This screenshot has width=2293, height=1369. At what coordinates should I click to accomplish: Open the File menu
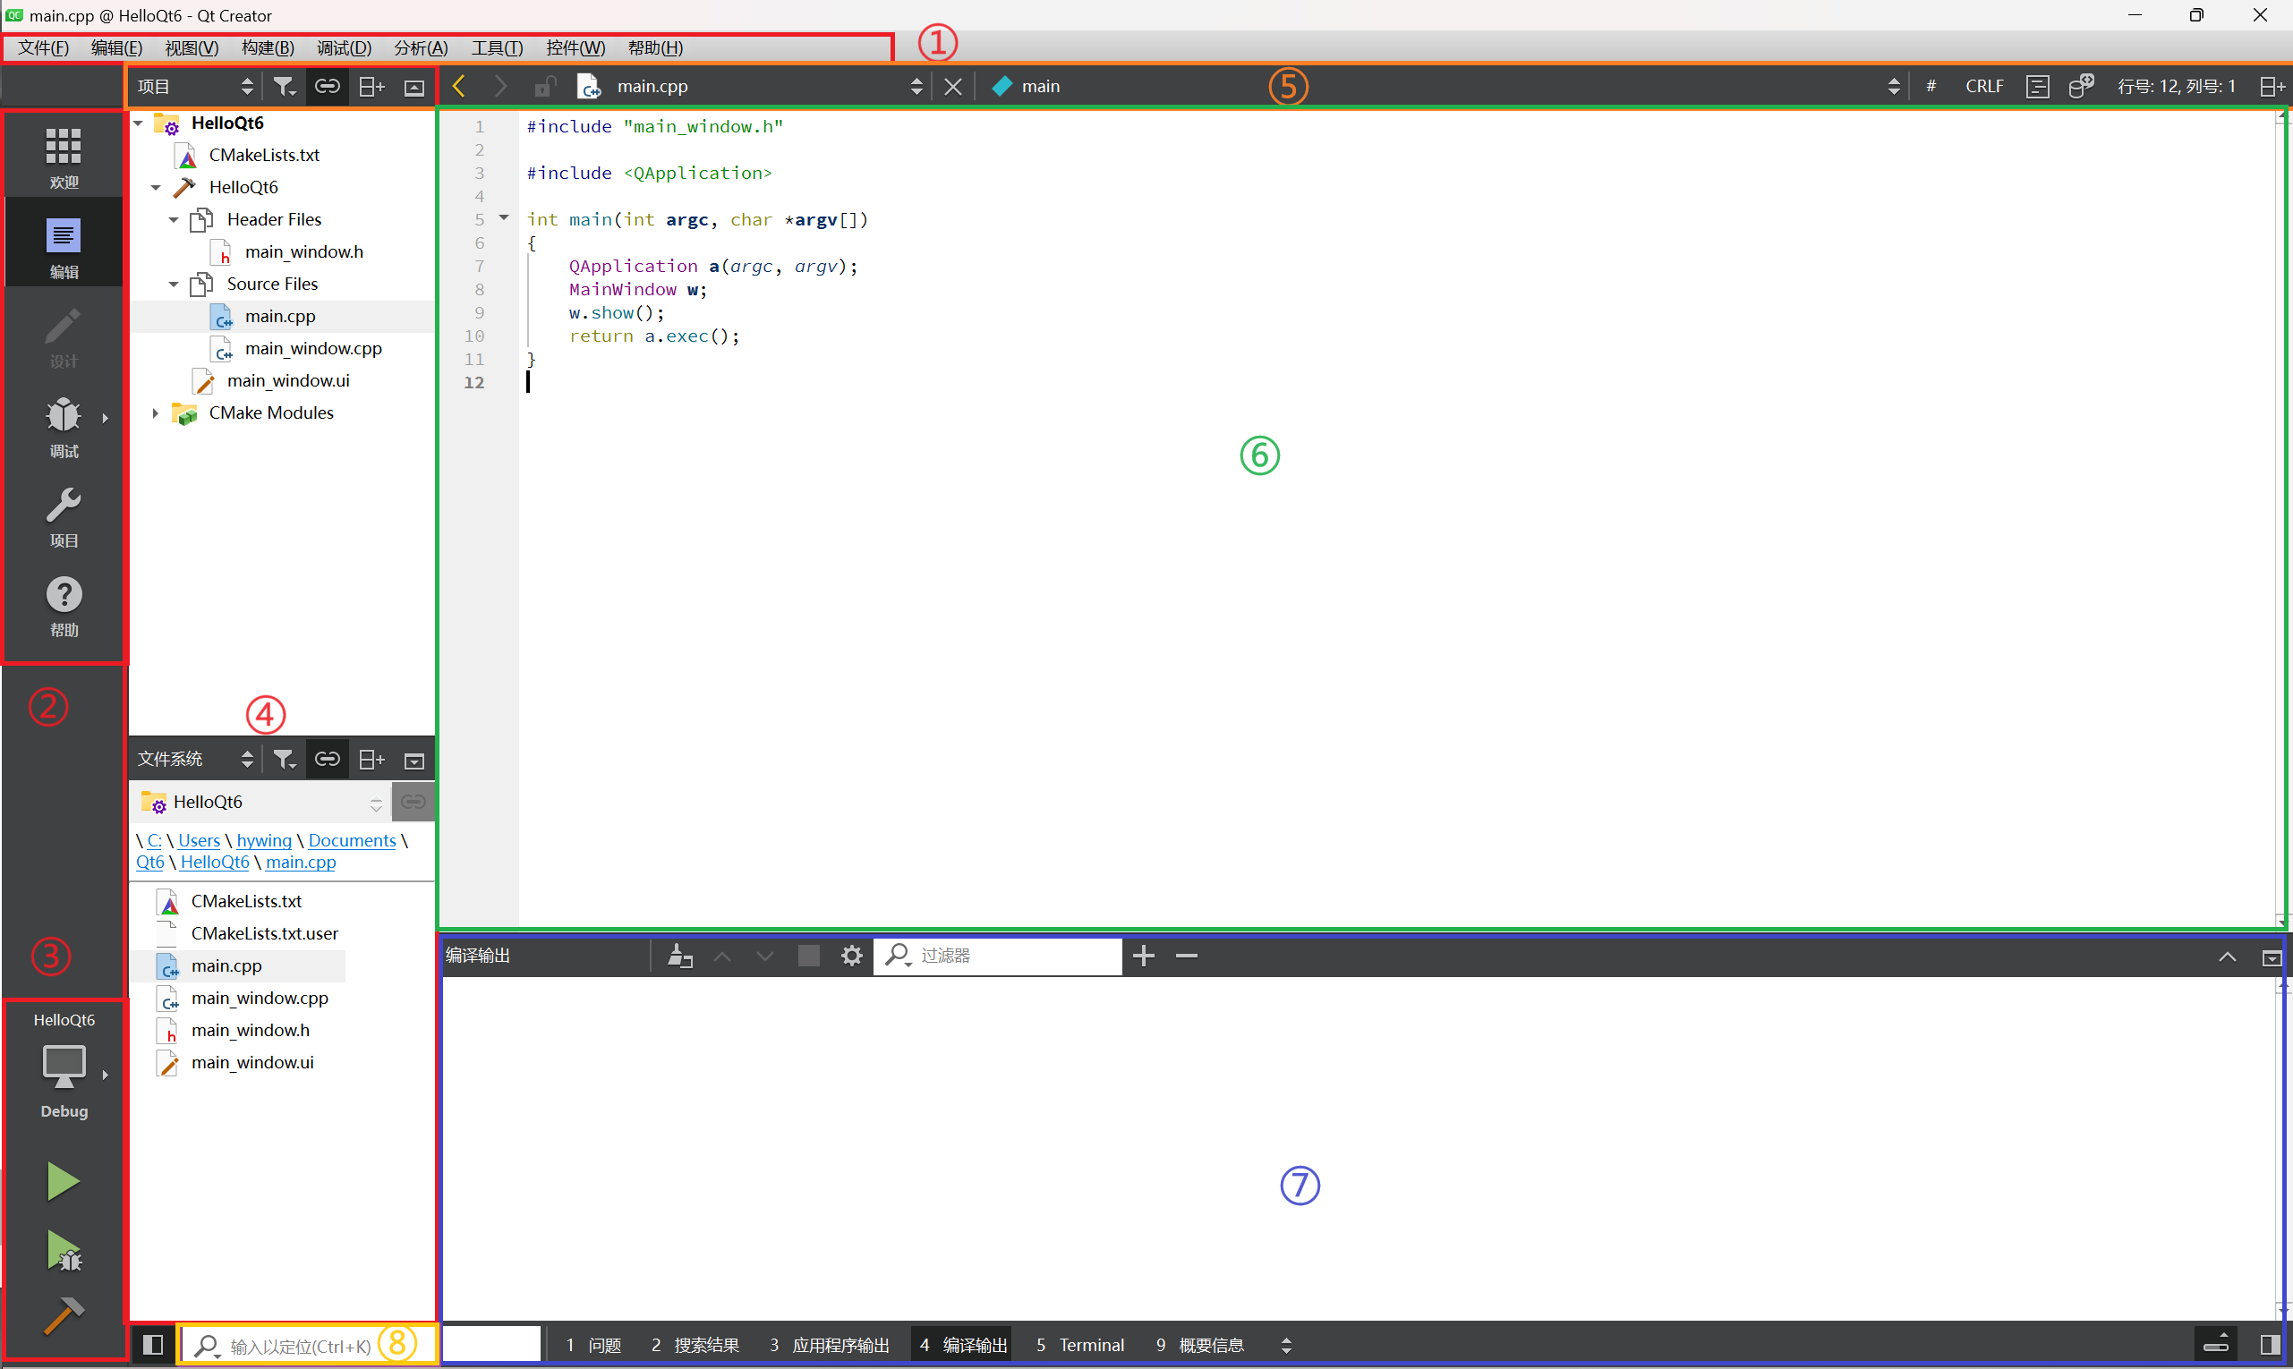[x=43, y=48]
